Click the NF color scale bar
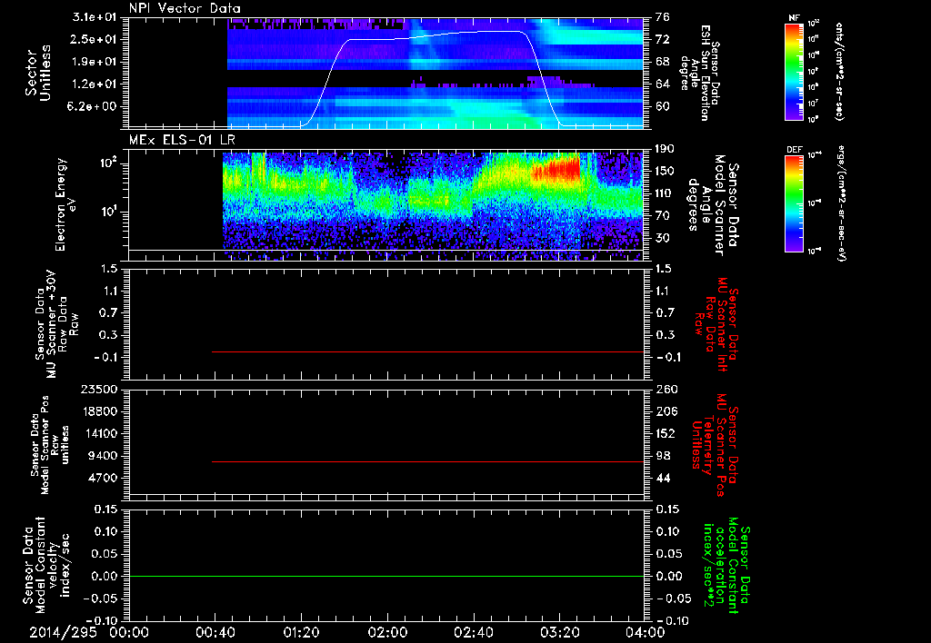Screen dimensions: 931x643 pyautogui.click(x=794, y=71)
